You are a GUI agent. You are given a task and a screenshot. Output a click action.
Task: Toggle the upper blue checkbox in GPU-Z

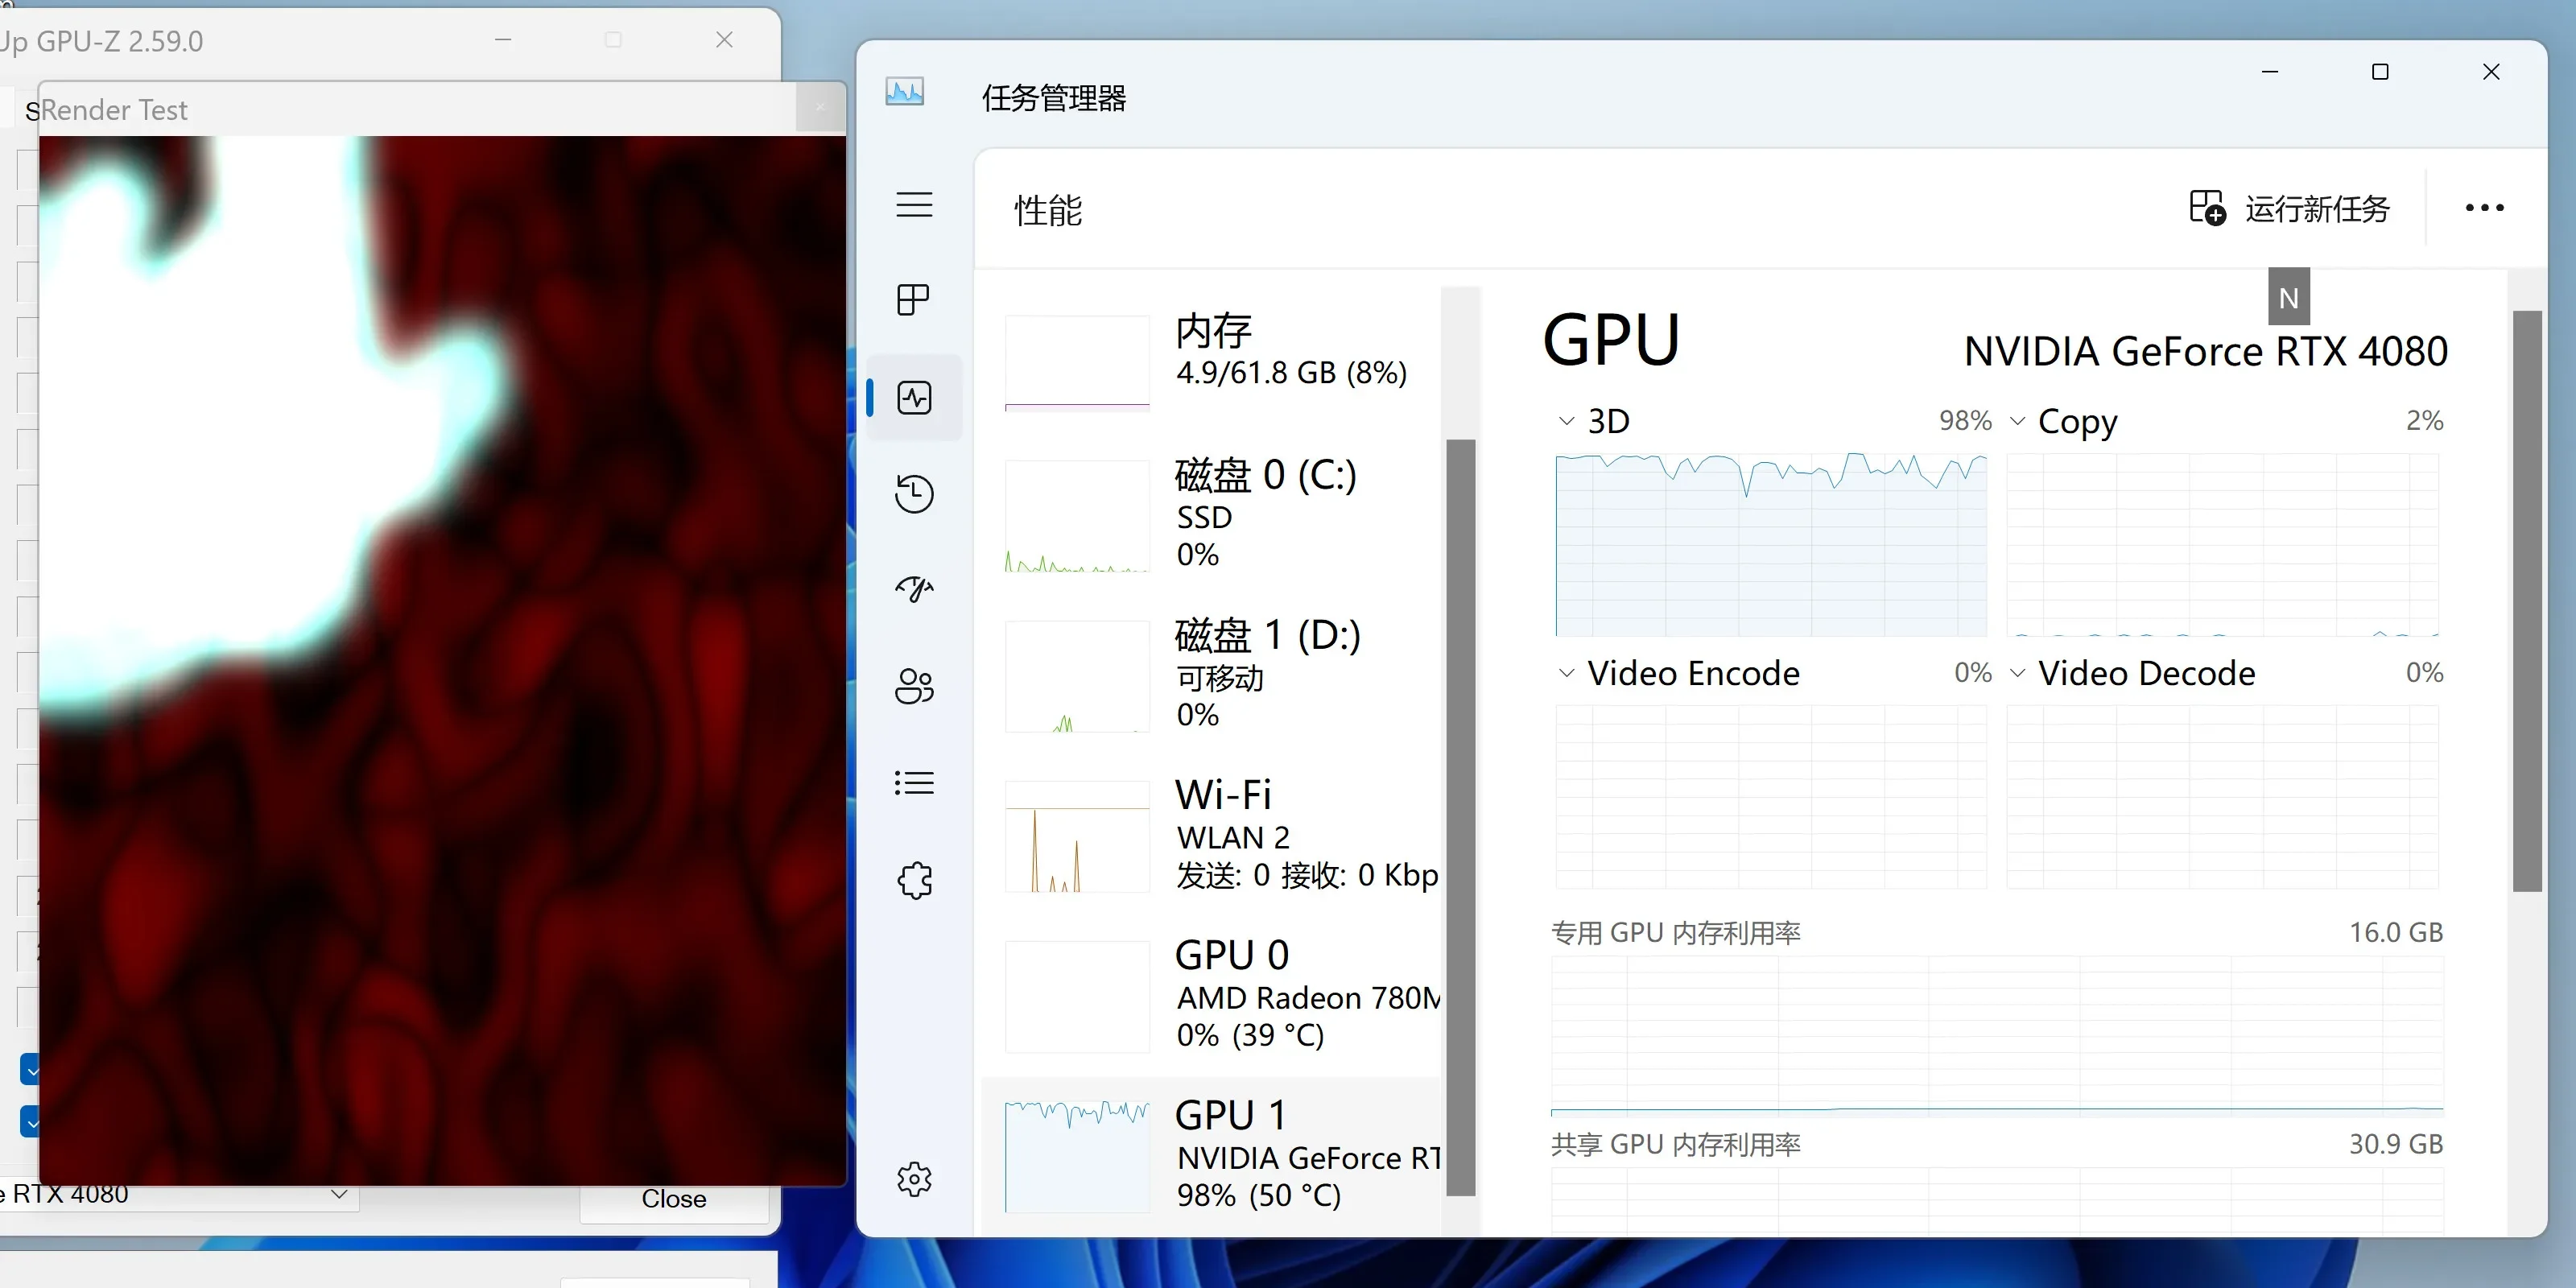[x=30, y=1070]
